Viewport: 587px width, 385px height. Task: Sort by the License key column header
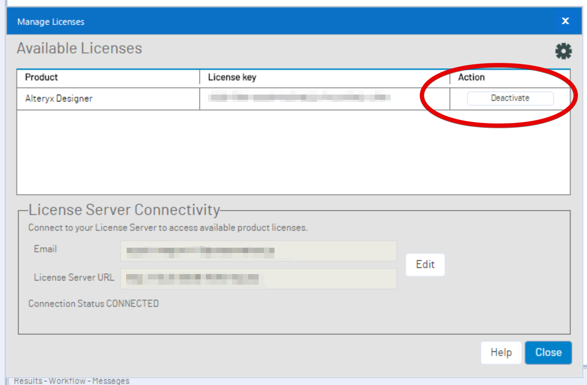(x=232, y=77)
